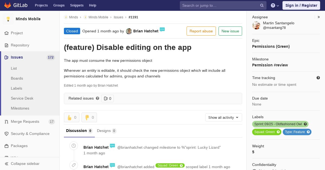This screenshot has width=325, height=170.
Task: Open the Milestones sidebar item
Action: click(x=20, y=108)
